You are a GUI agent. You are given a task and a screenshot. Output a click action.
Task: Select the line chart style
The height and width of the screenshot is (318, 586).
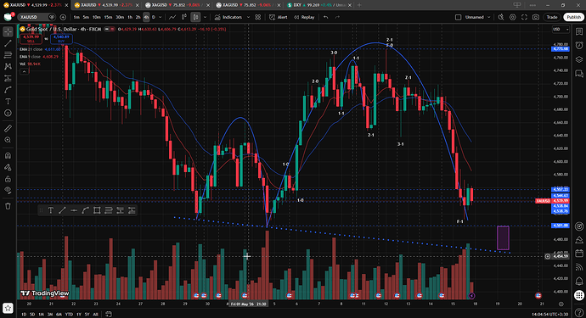coord(172,17)
